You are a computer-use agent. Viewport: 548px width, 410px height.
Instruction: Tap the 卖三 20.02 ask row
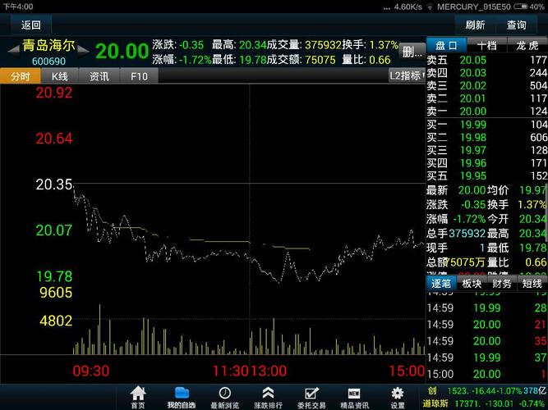(x=487, y=86)
